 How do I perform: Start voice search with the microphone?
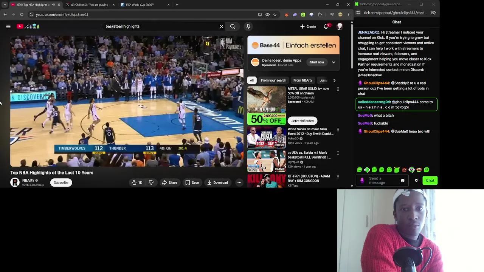[248, 26]
